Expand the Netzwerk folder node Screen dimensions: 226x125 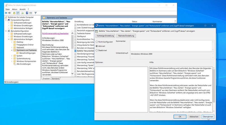[x=12, y=47]
